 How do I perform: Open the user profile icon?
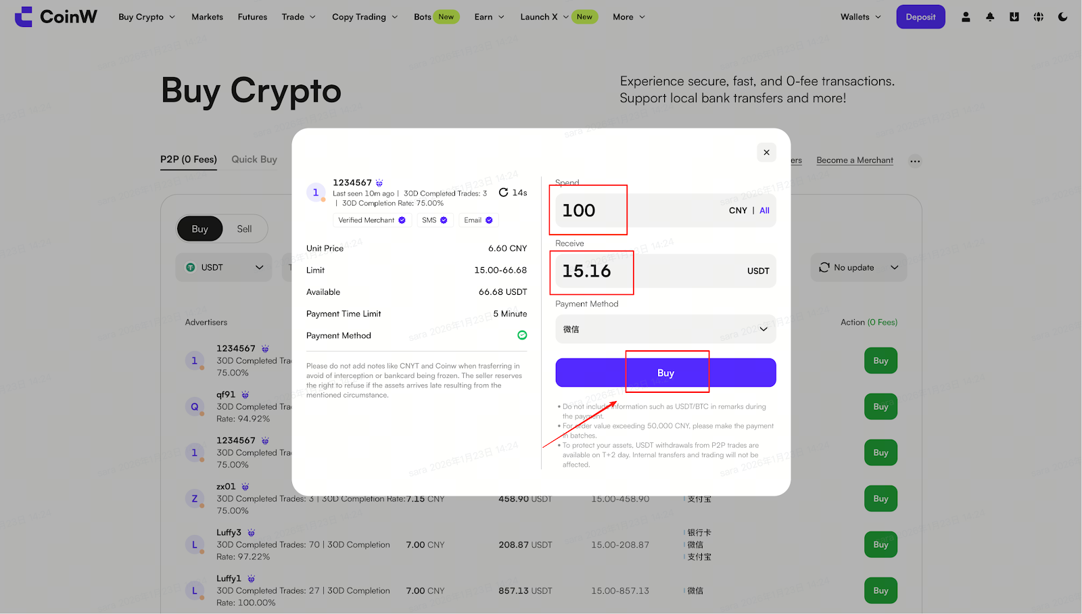(x=966, y=17)
